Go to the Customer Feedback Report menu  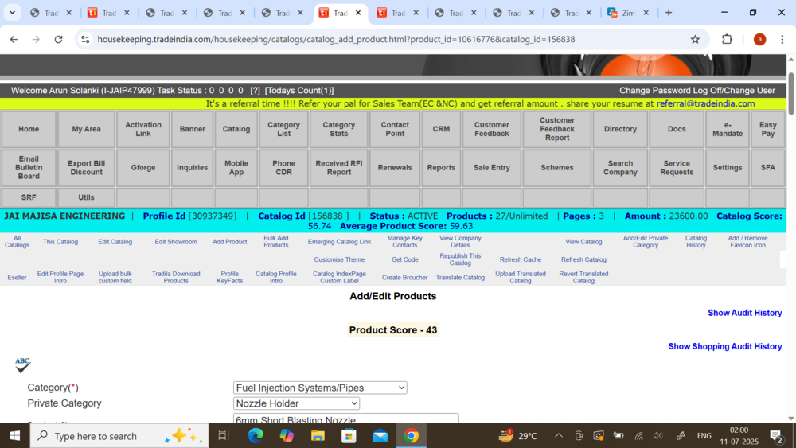556,129
